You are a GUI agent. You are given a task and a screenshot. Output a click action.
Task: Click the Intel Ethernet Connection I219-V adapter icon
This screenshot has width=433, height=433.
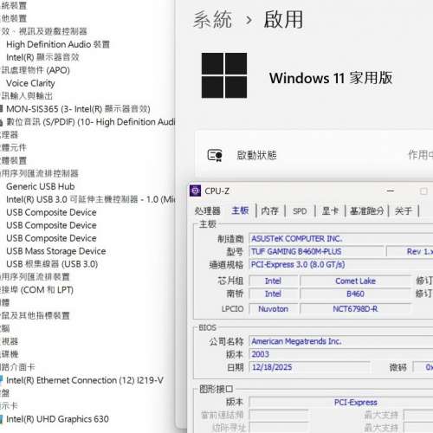pos(2,380)
